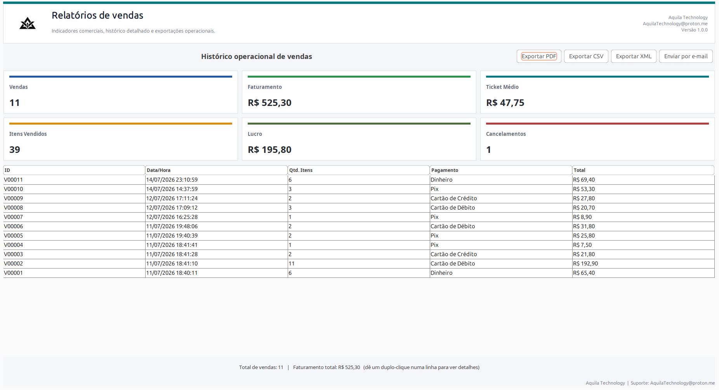
Task: Export sales history as XML
Action: (634, 56)
